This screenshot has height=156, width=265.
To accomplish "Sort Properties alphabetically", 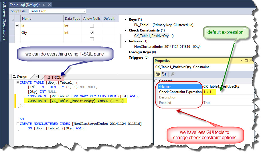I will coord(164,74).
